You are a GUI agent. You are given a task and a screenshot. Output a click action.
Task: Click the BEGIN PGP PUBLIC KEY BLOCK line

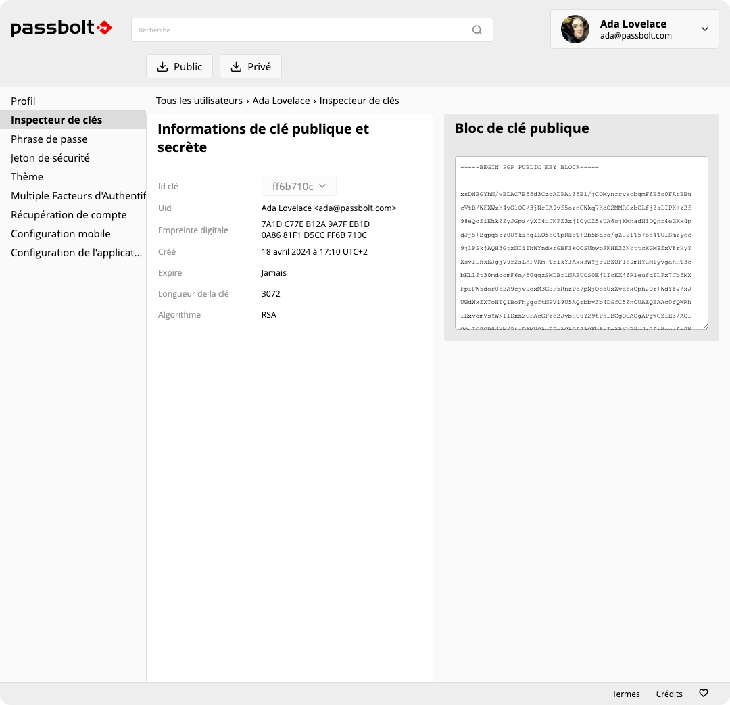(529, 167)
